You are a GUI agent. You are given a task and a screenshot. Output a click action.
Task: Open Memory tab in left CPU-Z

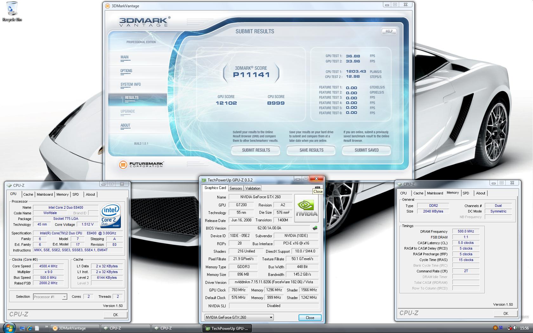[63, 194]
